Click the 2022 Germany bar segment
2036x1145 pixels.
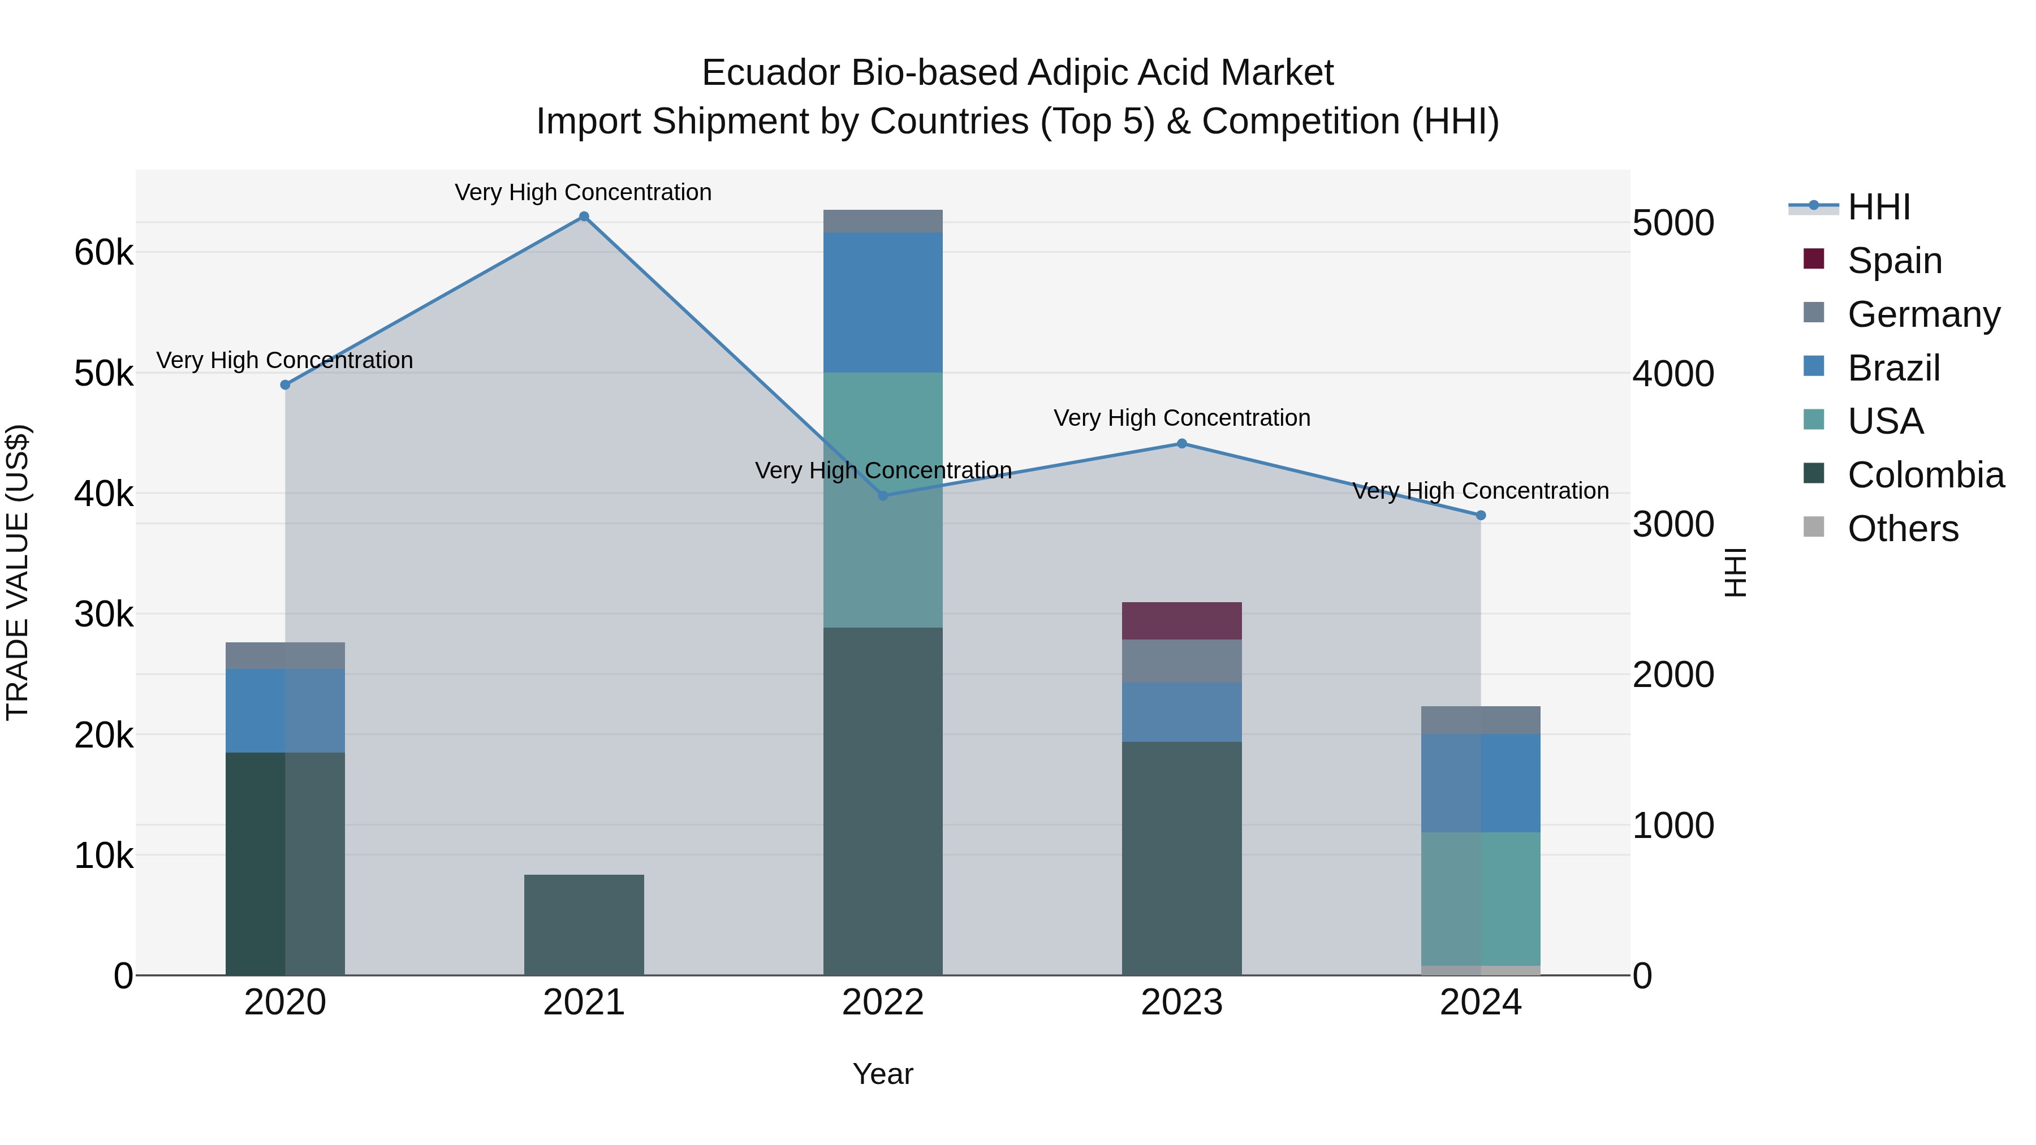click(x=883, y=221)
